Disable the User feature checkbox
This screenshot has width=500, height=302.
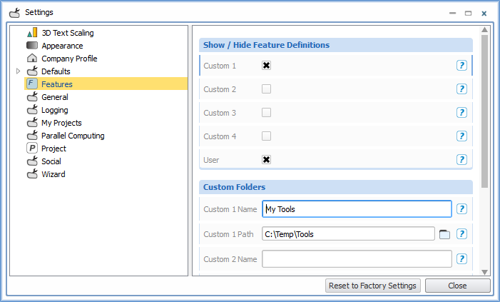pyautogui.click(x=266, y=159)
